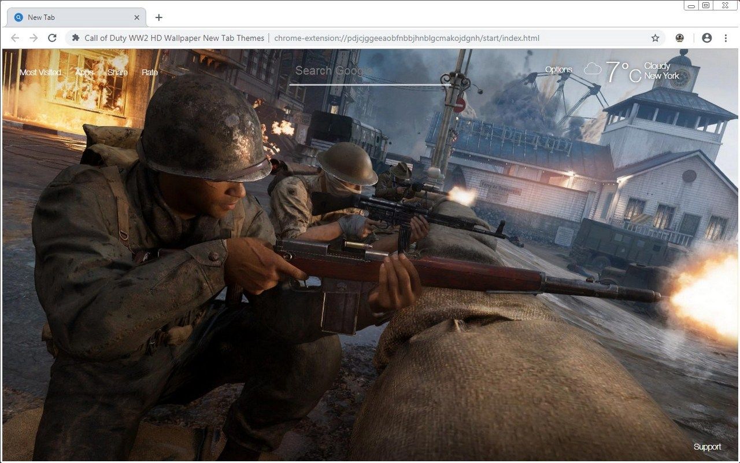Screen dimensions: 740x463
Task: Click inside the Search Google field
Action: [370, 72]
